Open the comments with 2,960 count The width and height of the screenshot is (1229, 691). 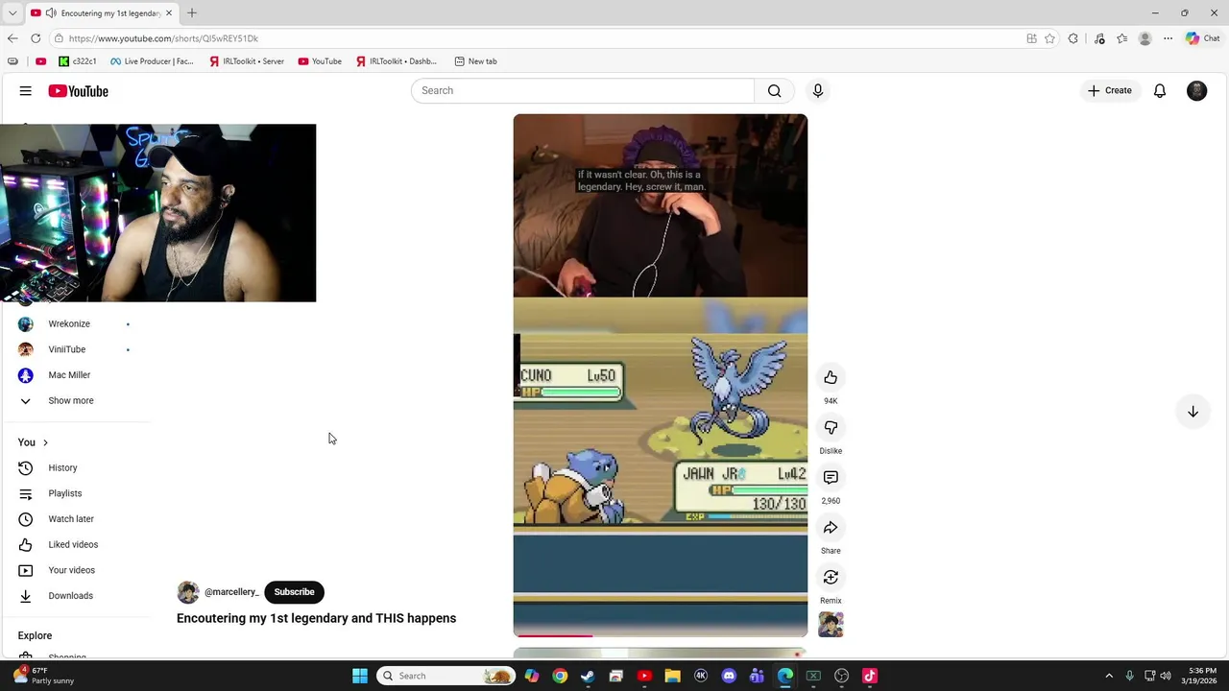point(831,477)
